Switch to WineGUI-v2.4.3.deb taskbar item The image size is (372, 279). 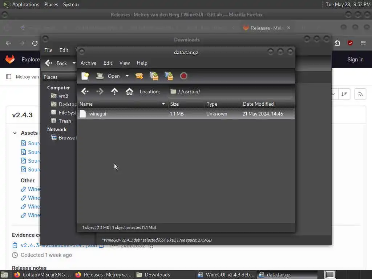click(x=227, y=275)
